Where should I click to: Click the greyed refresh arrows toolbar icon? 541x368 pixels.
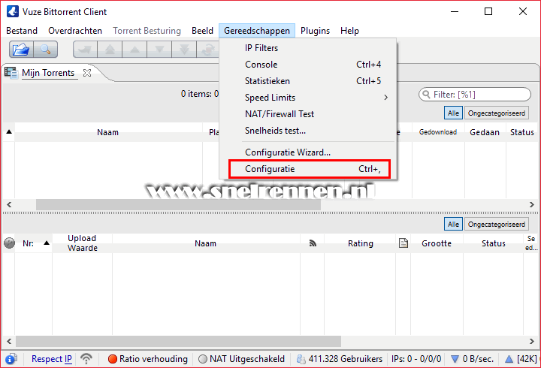pos(208,50)
